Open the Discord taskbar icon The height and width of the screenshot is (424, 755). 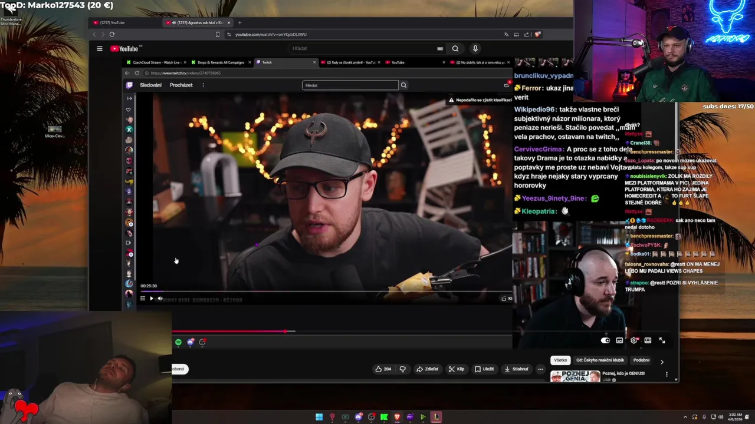click(358, 417)
